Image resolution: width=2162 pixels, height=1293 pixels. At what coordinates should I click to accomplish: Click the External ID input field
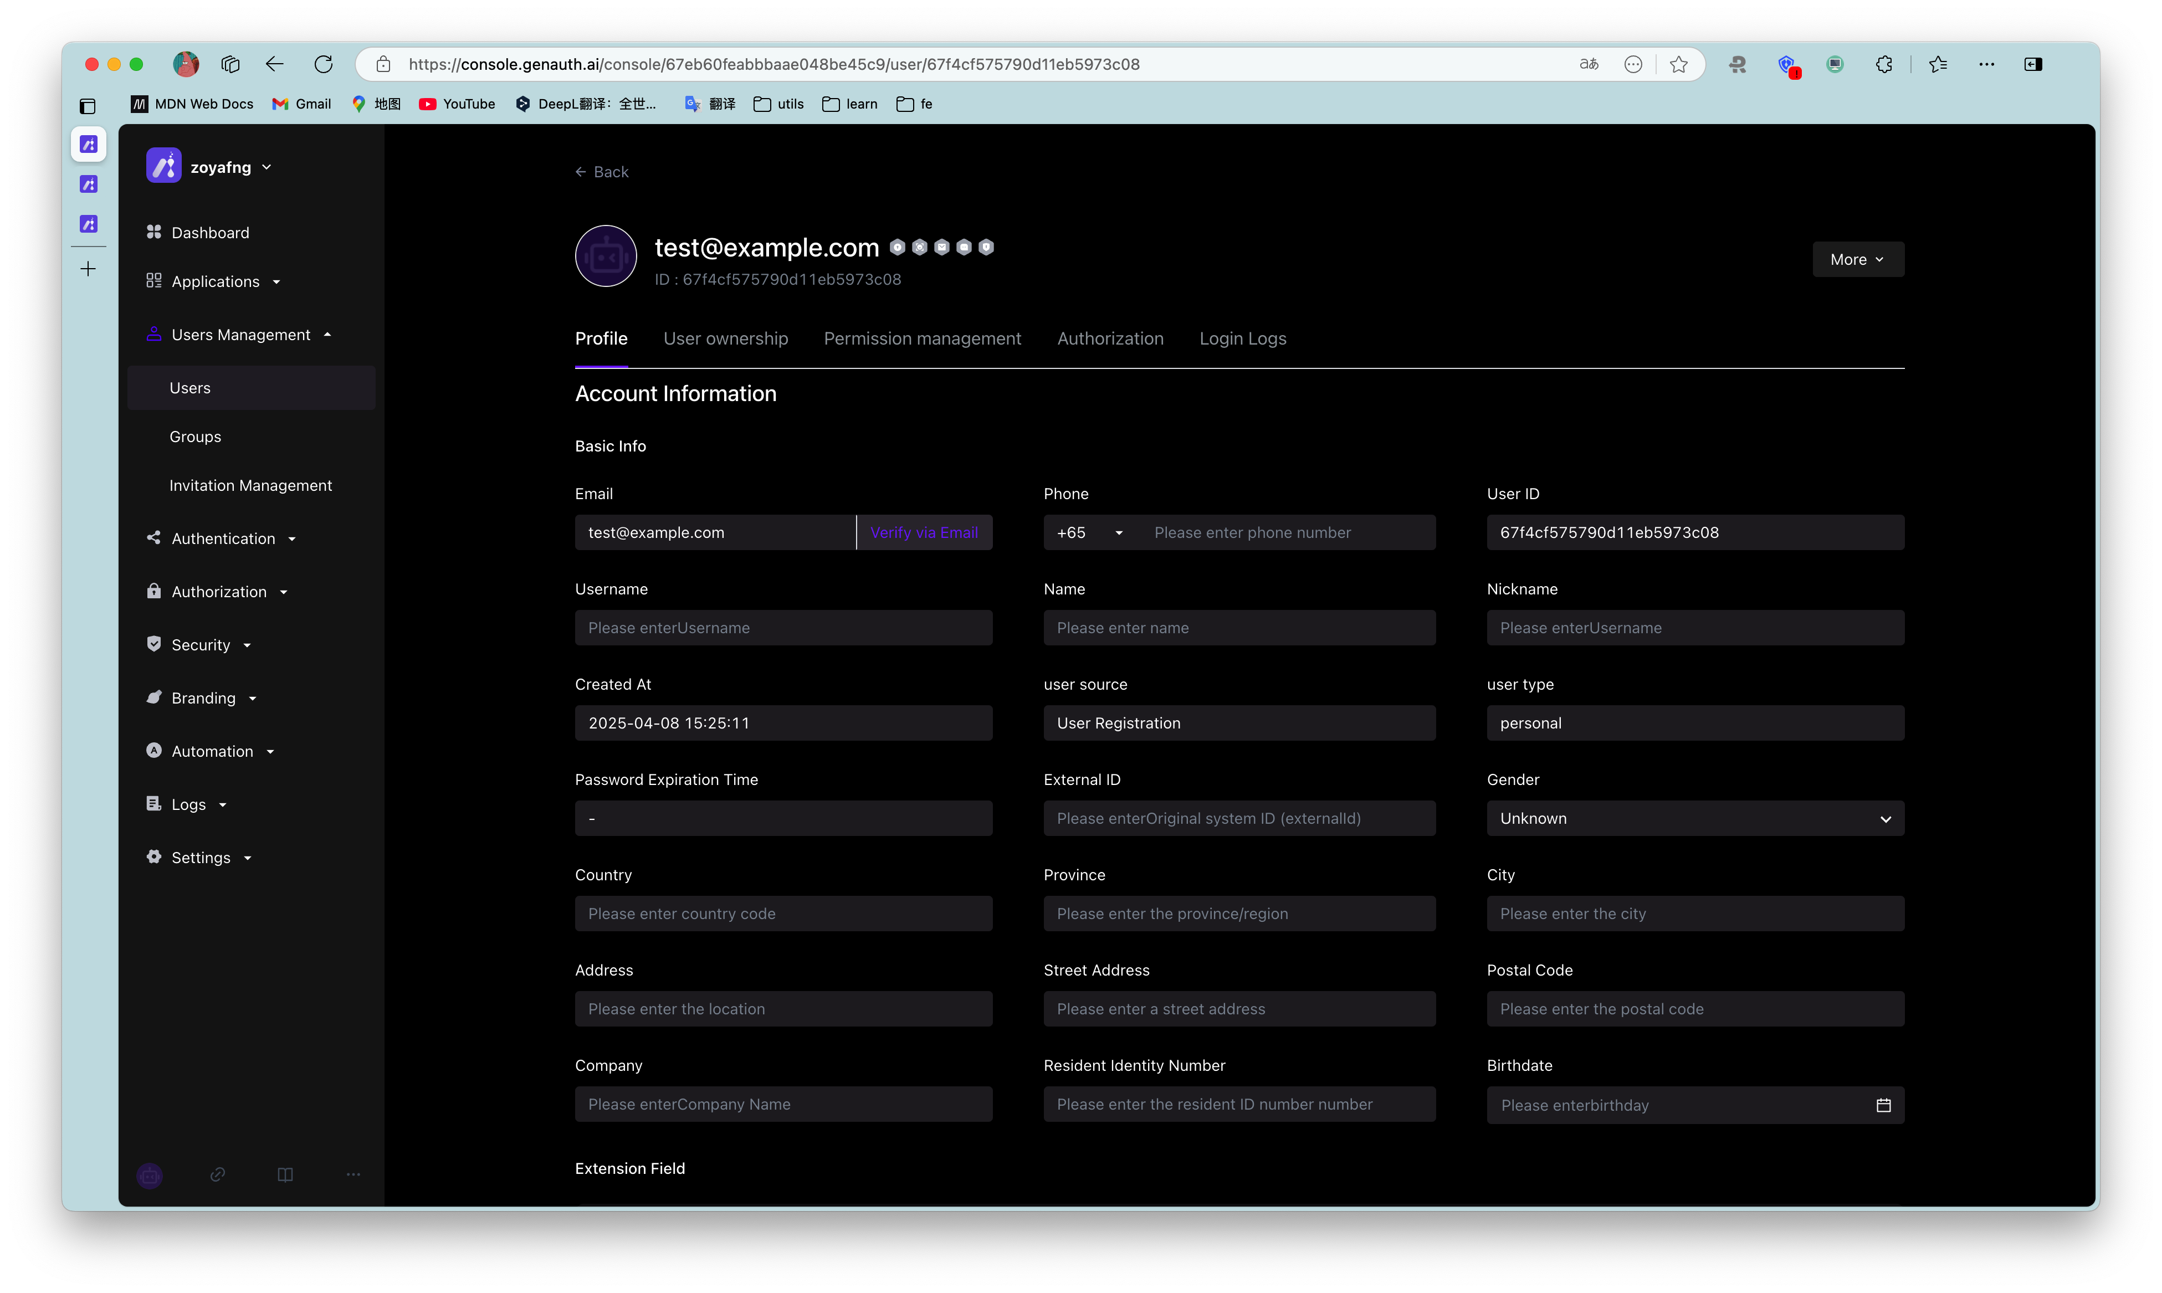pos(1239,818)
